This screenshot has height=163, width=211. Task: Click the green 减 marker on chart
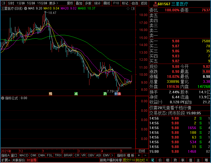(x=76, y=94)
